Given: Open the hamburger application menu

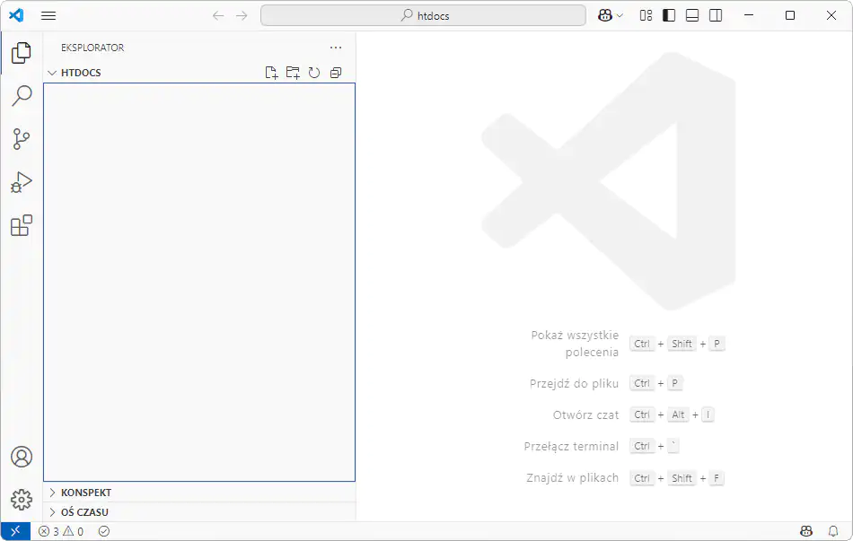Looking at the screenshot, I should pos(48,15).
